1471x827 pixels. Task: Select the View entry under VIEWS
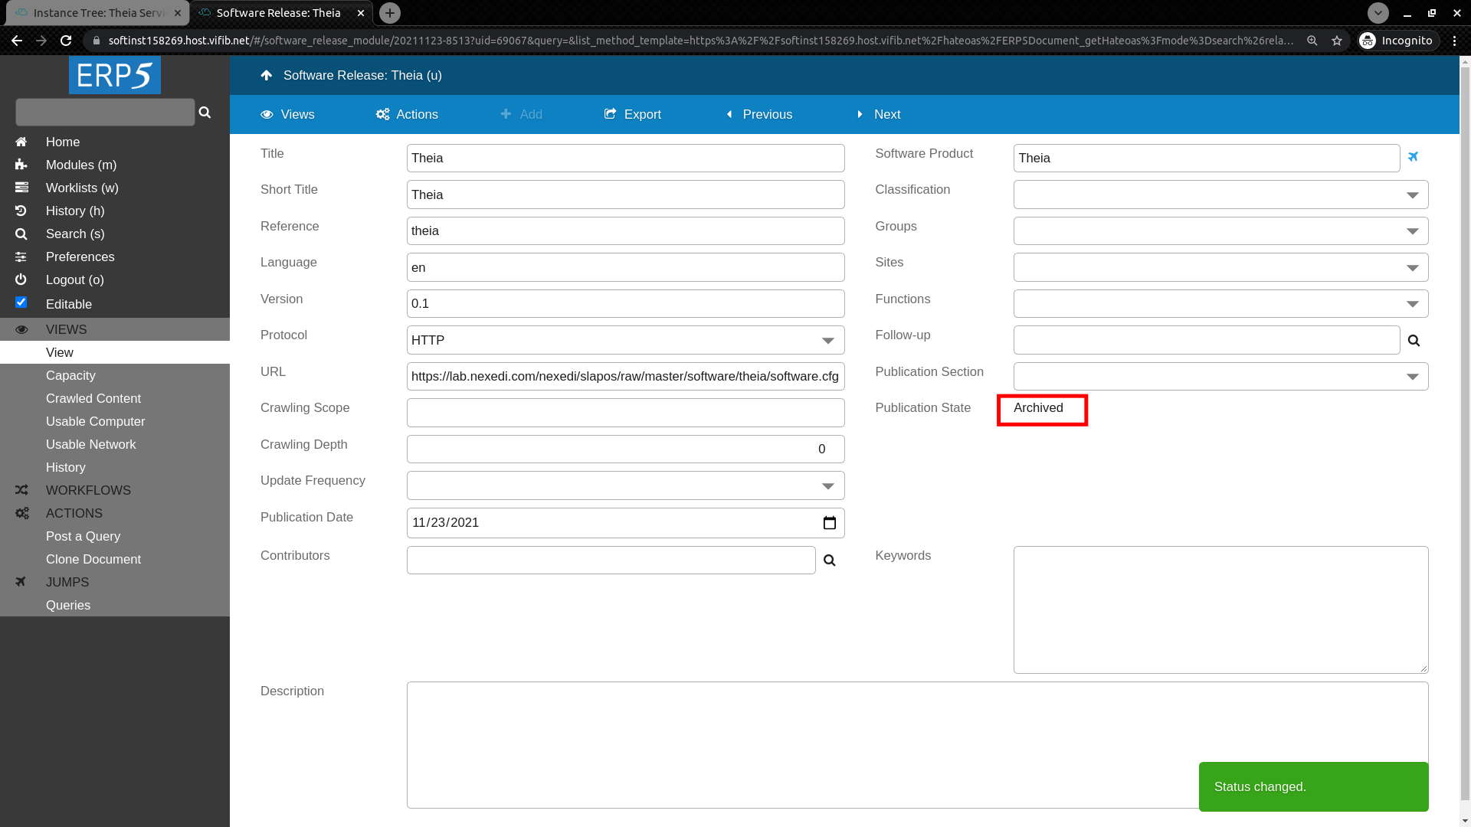(115, 352)
